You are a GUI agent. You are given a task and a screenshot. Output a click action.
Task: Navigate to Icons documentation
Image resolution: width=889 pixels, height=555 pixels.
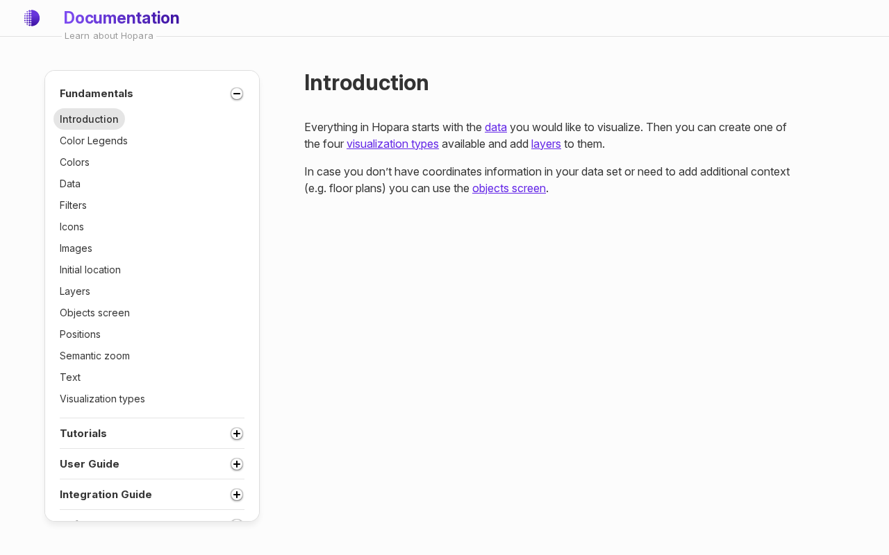pos(72,227)
